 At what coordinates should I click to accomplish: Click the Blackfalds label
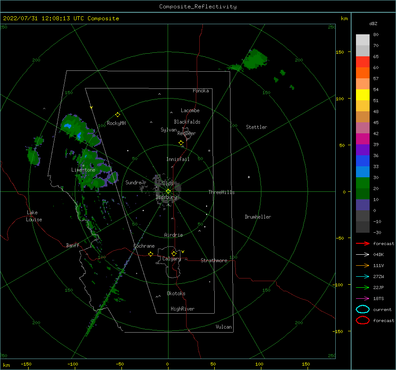coord(187,122)
